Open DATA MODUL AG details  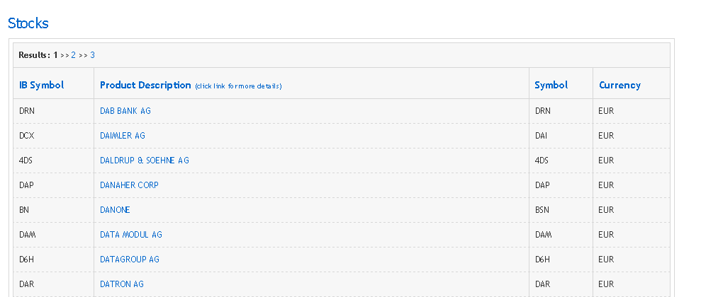click(131, 235)
